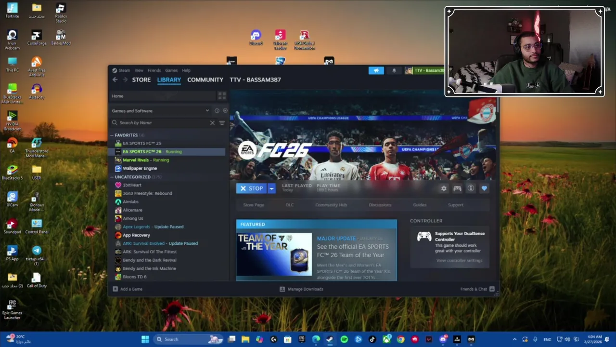Image resolution: width=616 pixels, height=347 pixels.
Task: Open FC 26 Community Hub tab
Action: (x=331, y=205)
